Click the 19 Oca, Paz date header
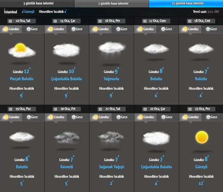This screenshot has width=223, height=192. (x=23, y=109)
